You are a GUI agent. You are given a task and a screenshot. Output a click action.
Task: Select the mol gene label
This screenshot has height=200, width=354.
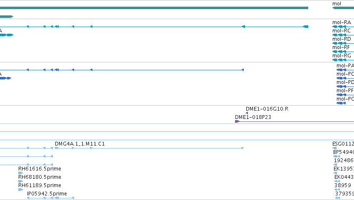tap(337, 4)
